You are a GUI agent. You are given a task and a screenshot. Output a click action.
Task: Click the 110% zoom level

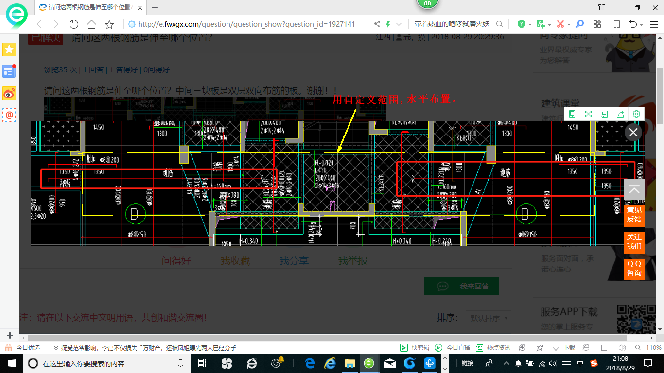point(654,348)
